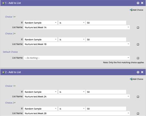Move step 1 Add to List up

click(x=138, y=3)
